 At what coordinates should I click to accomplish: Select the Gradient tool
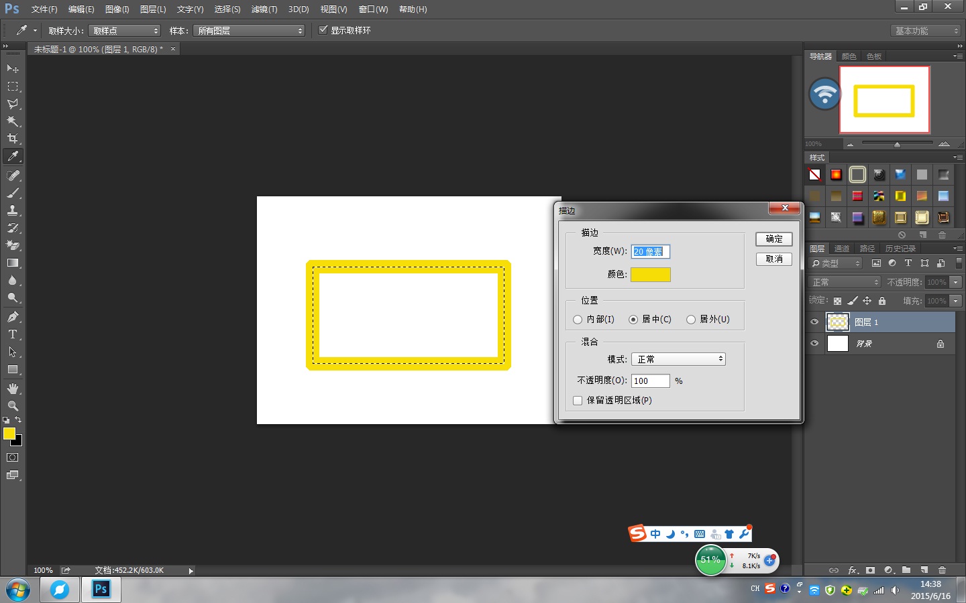(13, 263)
